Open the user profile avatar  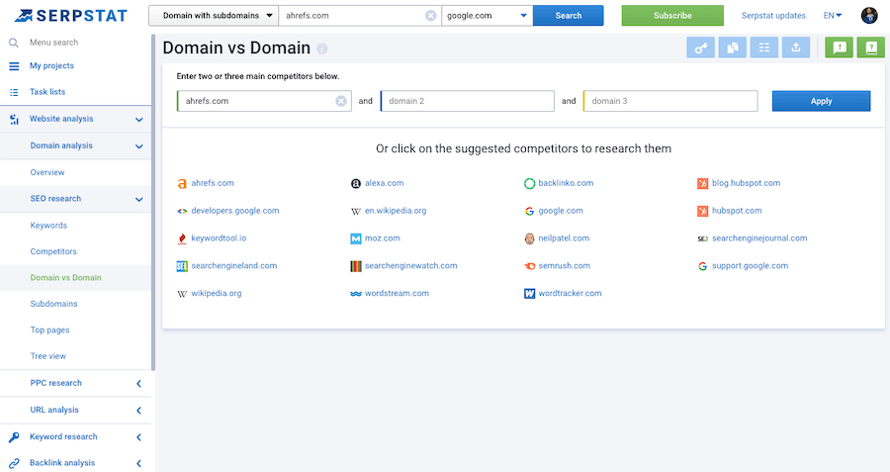coord(869,15)
